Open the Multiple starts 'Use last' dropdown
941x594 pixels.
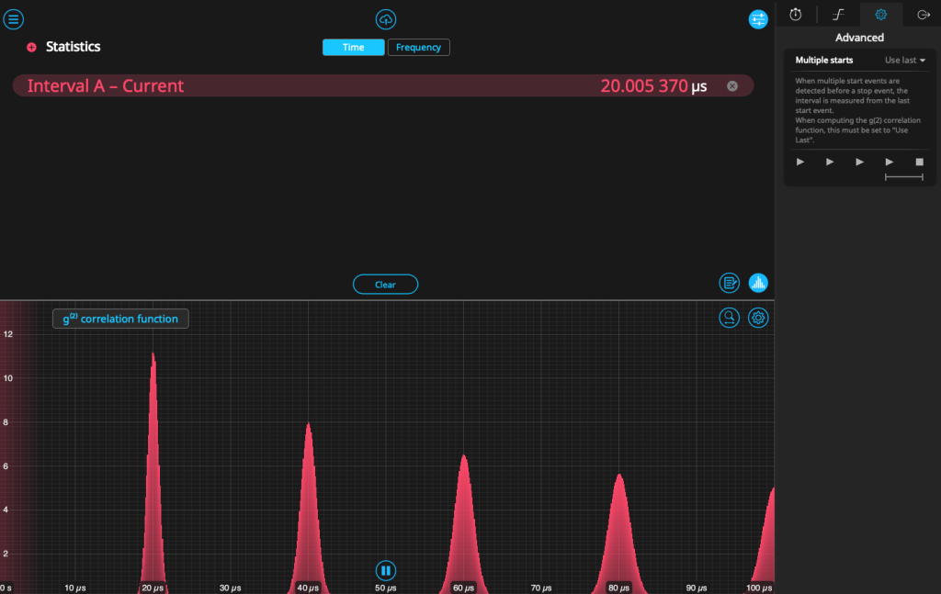pyautogui.click(x=904, y=61)
